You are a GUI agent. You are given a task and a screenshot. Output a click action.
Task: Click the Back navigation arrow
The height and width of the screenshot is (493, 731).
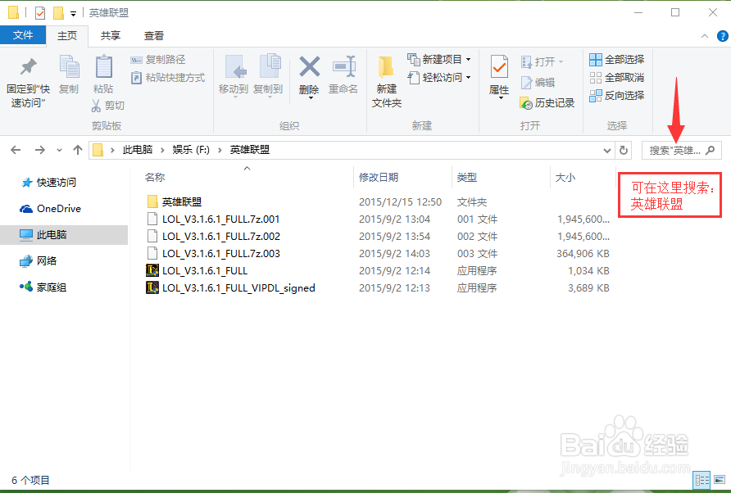click(16, 150)
